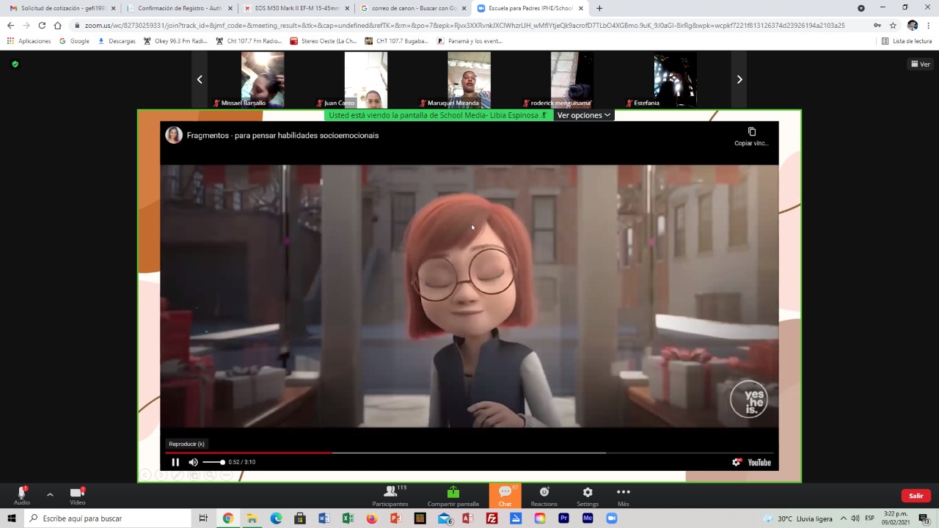This screenshot has height=528, width=939.
Task: Click the Windows taskbar search box
Action: (x=107, y=518)
